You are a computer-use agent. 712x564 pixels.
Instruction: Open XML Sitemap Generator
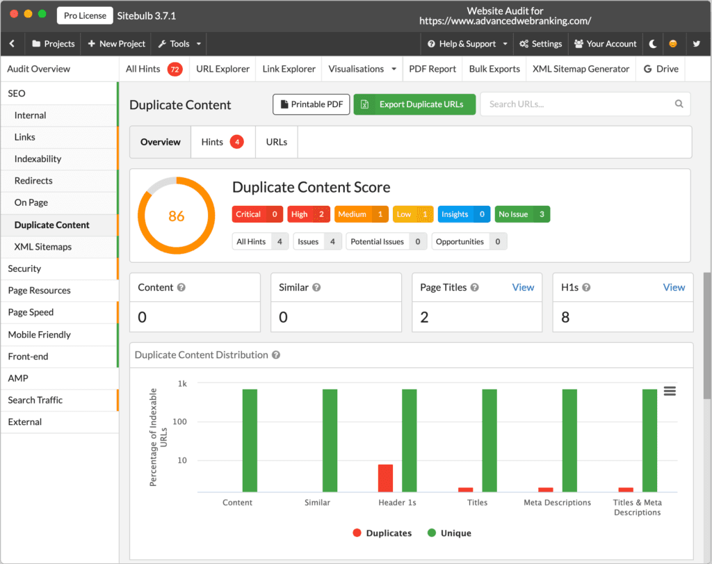tap(581, 69)
